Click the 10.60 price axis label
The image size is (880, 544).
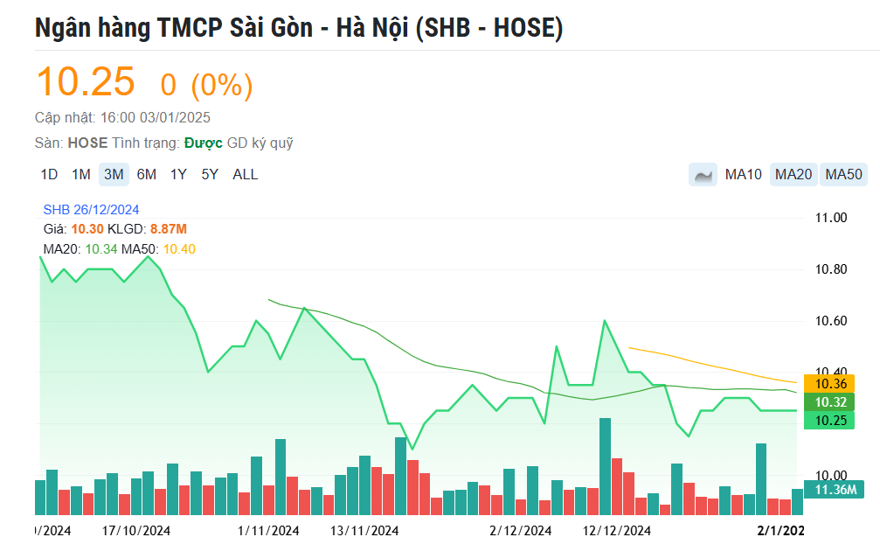(830, 321)
